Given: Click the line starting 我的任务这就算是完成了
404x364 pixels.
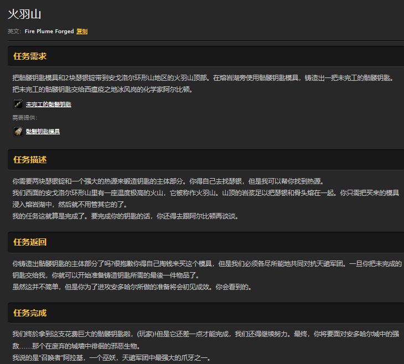Looking at the screenshot, I should (x=125, y=216).
